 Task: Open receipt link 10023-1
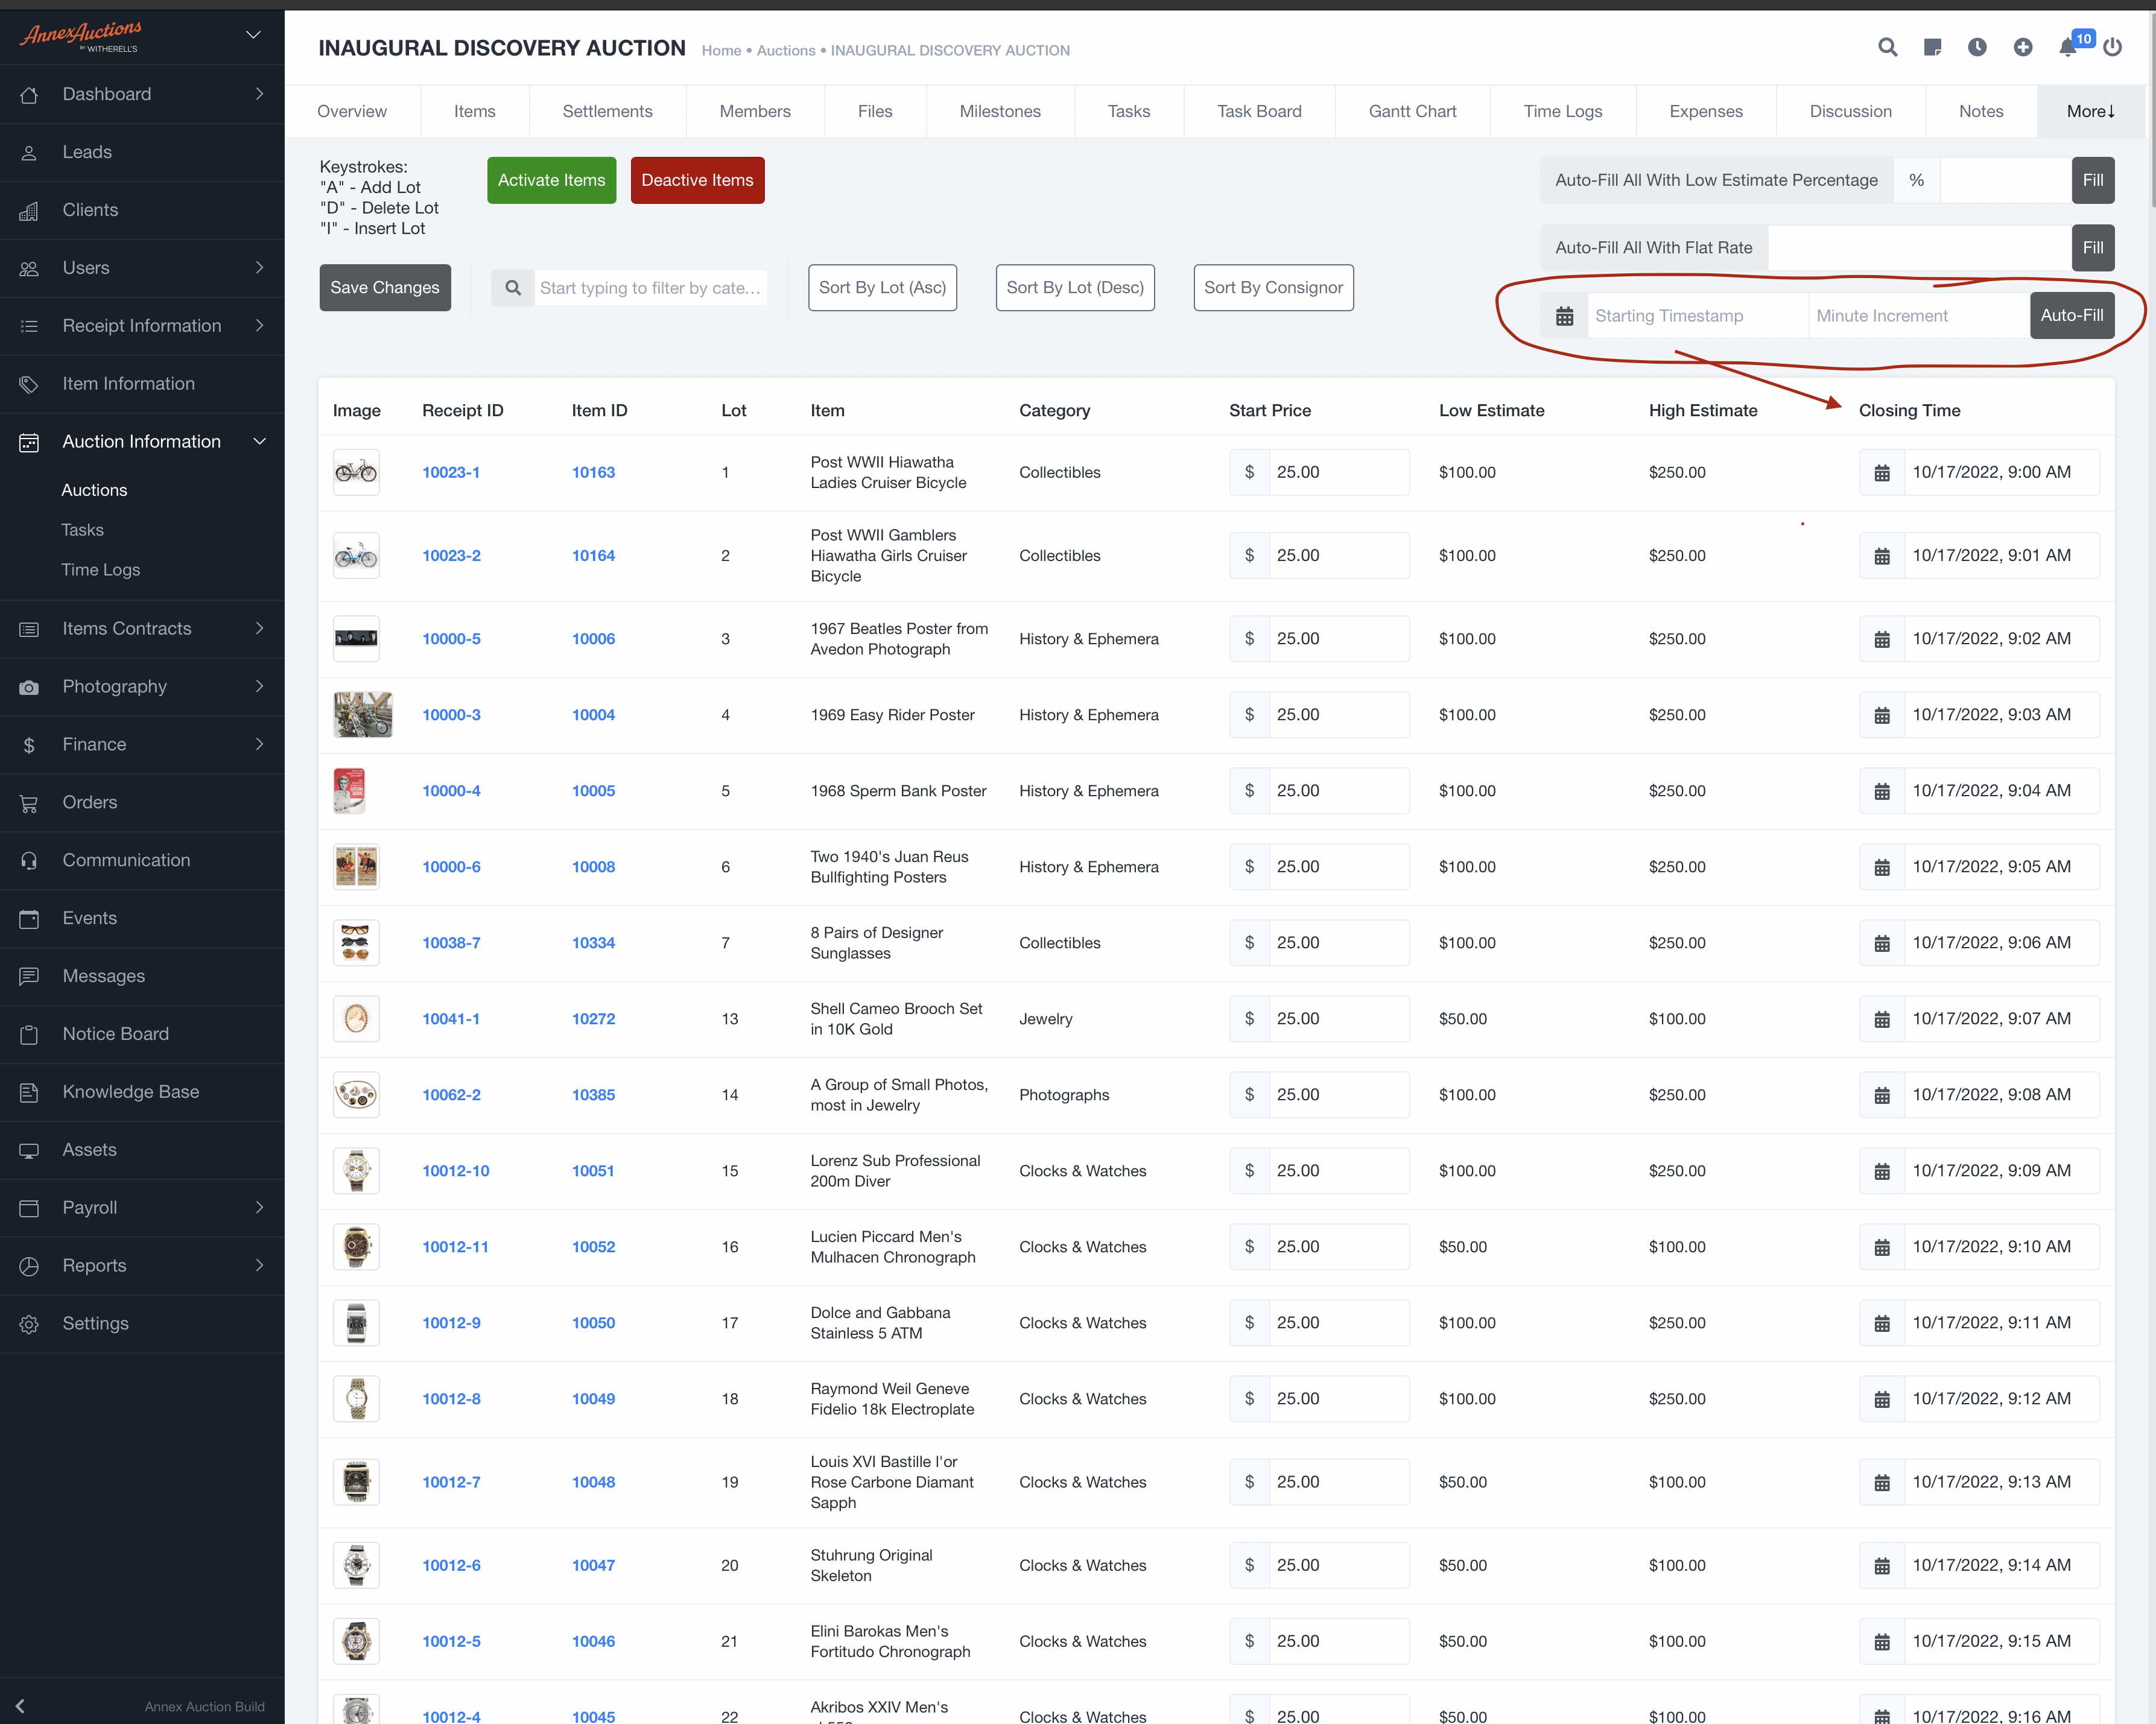pos(450,473)
